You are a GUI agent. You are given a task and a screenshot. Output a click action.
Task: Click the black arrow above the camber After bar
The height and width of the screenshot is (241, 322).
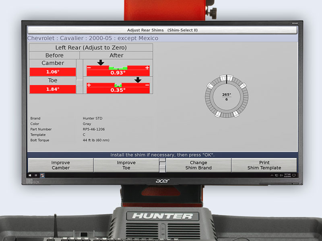100,63
